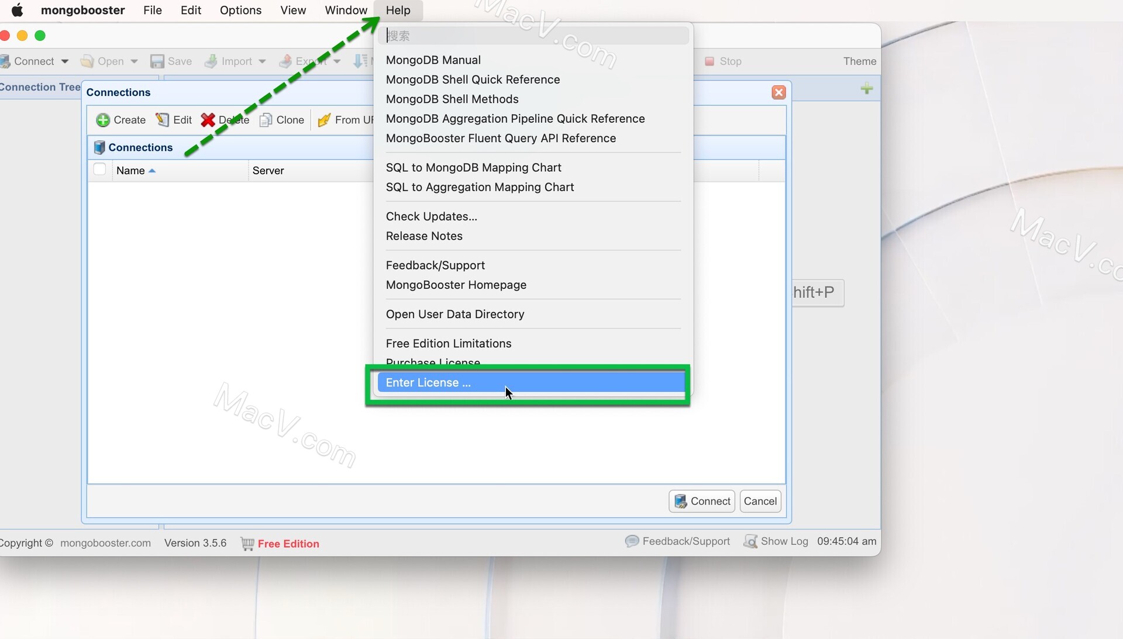This screenshot has width=1123, height=639.
Task: Click the Cancel button
Action: pos(760,501)
